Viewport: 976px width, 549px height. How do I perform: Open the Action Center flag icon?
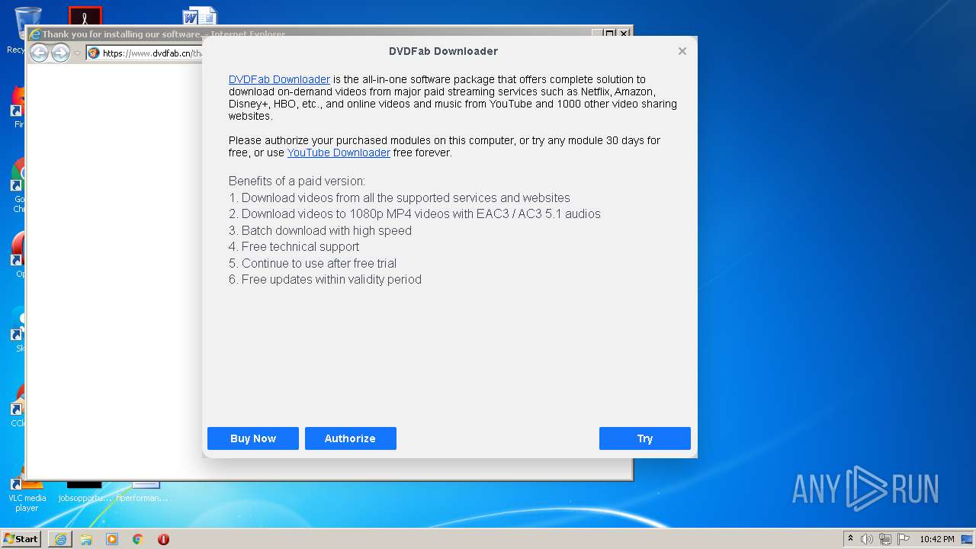click(x=904, y=539)
